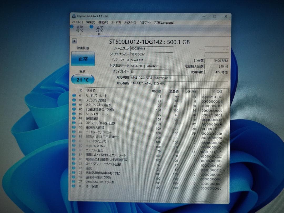
Task: Click the 21 °C temperature indicator
Action: click(x=82, y=79)
